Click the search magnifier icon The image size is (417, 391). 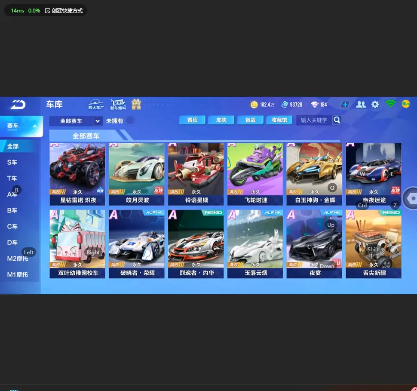337,120
